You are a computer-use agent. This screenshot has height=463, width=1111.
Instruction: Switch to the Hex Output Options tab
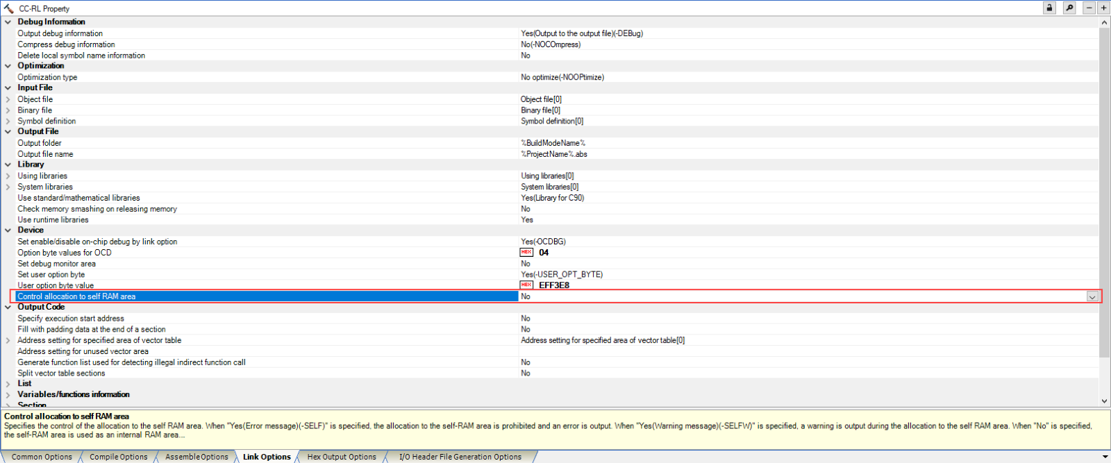coord(341,457)
